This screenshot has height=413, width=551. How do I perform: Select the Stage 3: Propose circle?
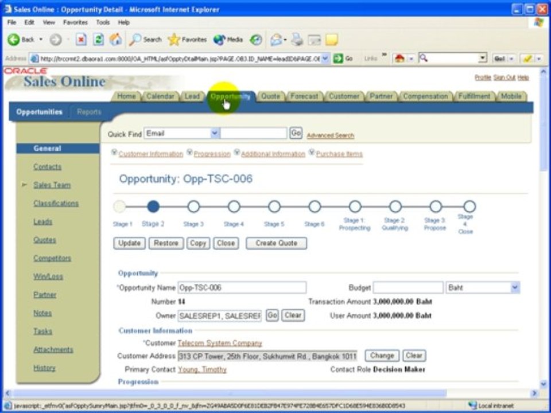pyautogui.click(x=436, y=206)
